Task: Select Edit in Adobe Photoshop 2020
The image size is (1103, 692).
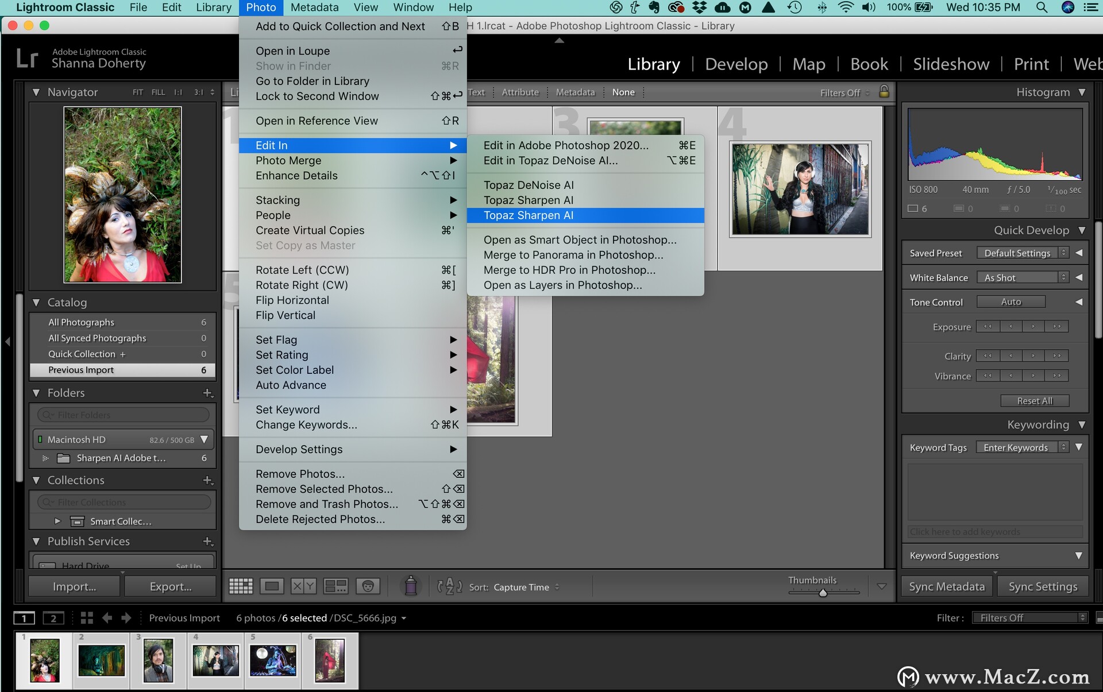Action: (x=585, y=145)
